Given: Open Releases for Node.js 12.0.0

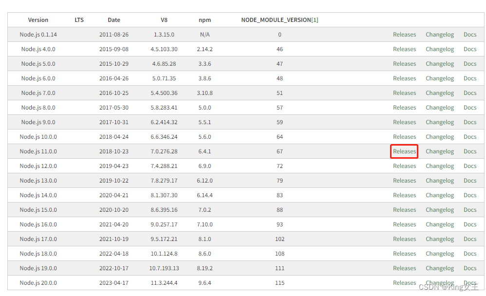Looking at the screenshot, I should coord(404,166).
